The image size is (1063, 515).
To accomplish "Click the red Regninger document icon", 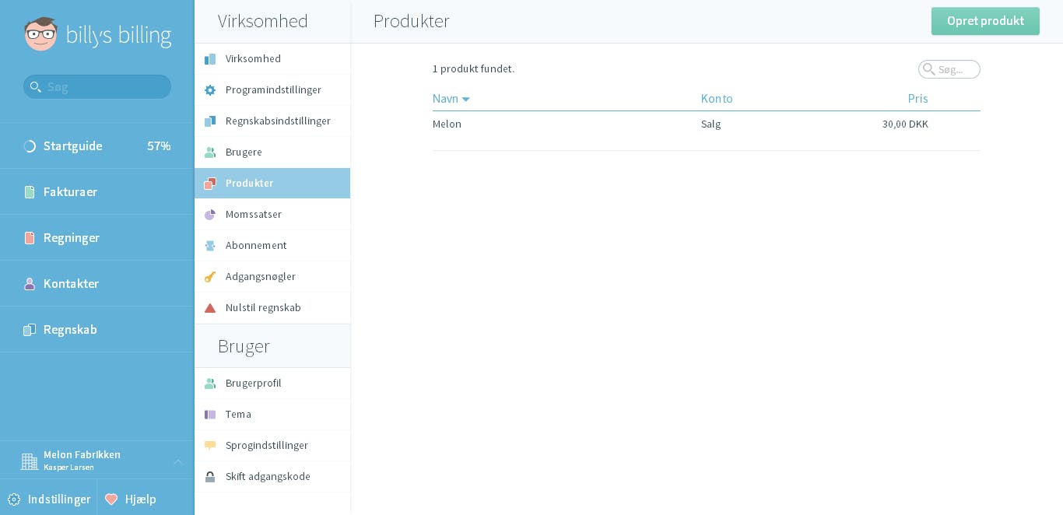I will pos(30,238).
